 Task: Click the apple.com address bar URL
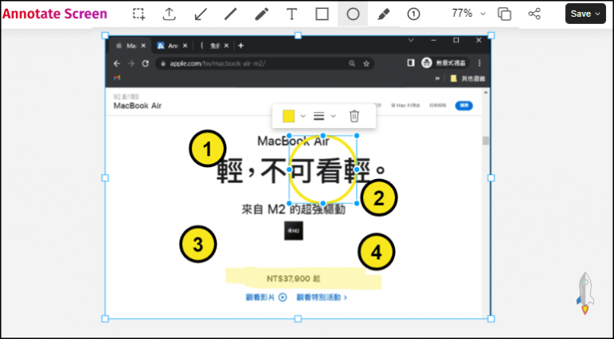217,63
